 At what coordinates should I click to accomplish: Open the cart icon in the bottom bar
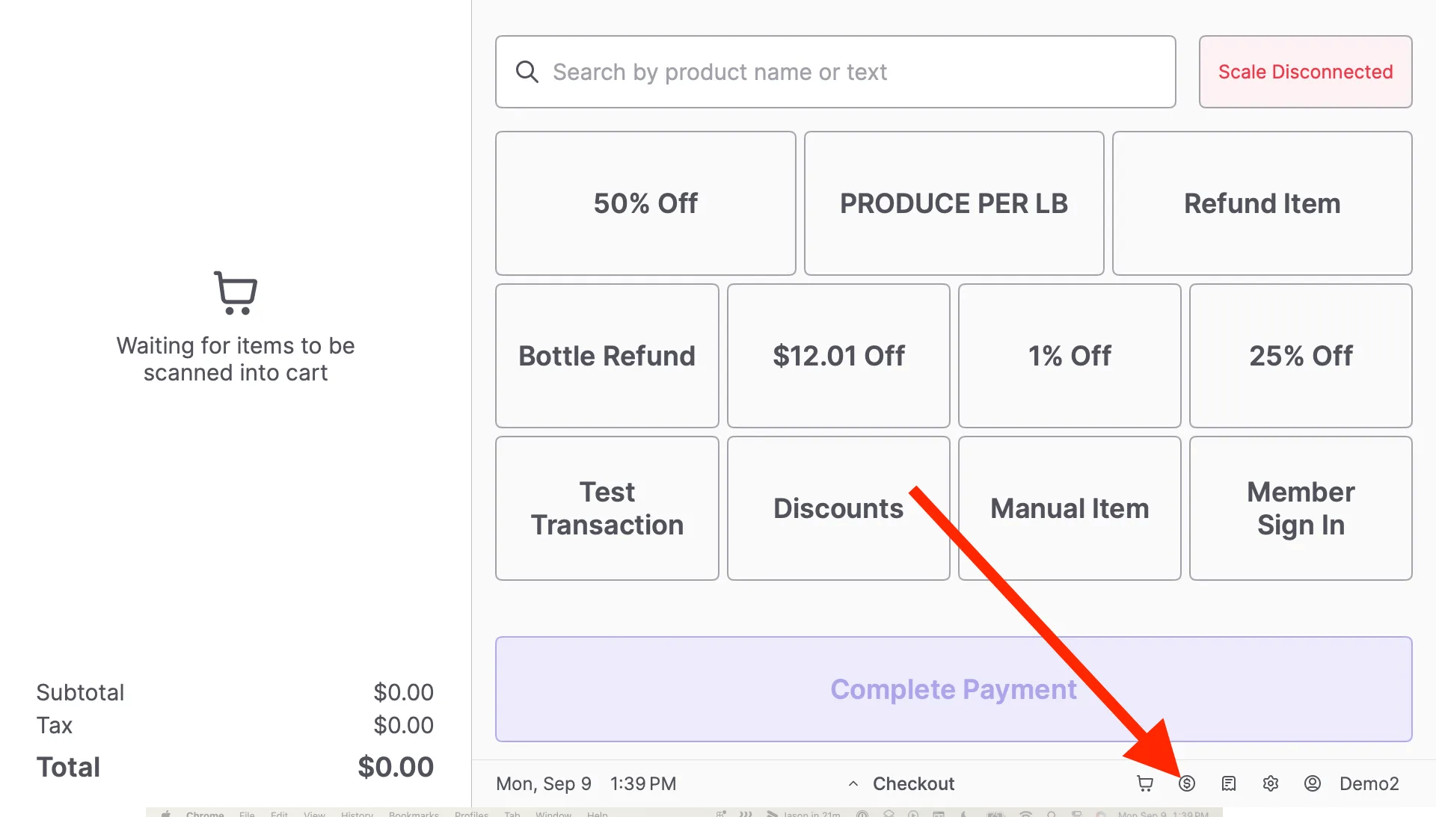[1145, 783]
